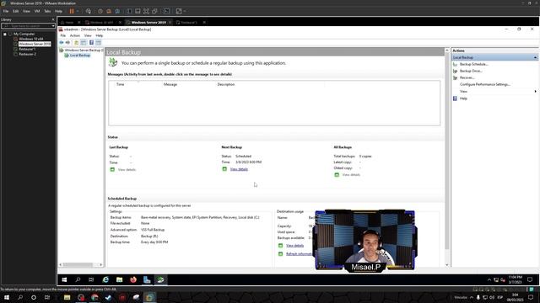The width and height of the screenshot is (540, 303).
Task: Click Help in the Actions pane
Action: click(463, 98)
